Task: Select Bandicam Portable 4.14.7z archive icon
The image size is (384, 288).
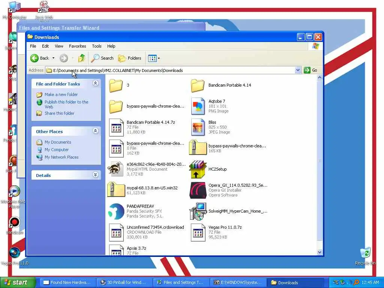Action: 116,127
